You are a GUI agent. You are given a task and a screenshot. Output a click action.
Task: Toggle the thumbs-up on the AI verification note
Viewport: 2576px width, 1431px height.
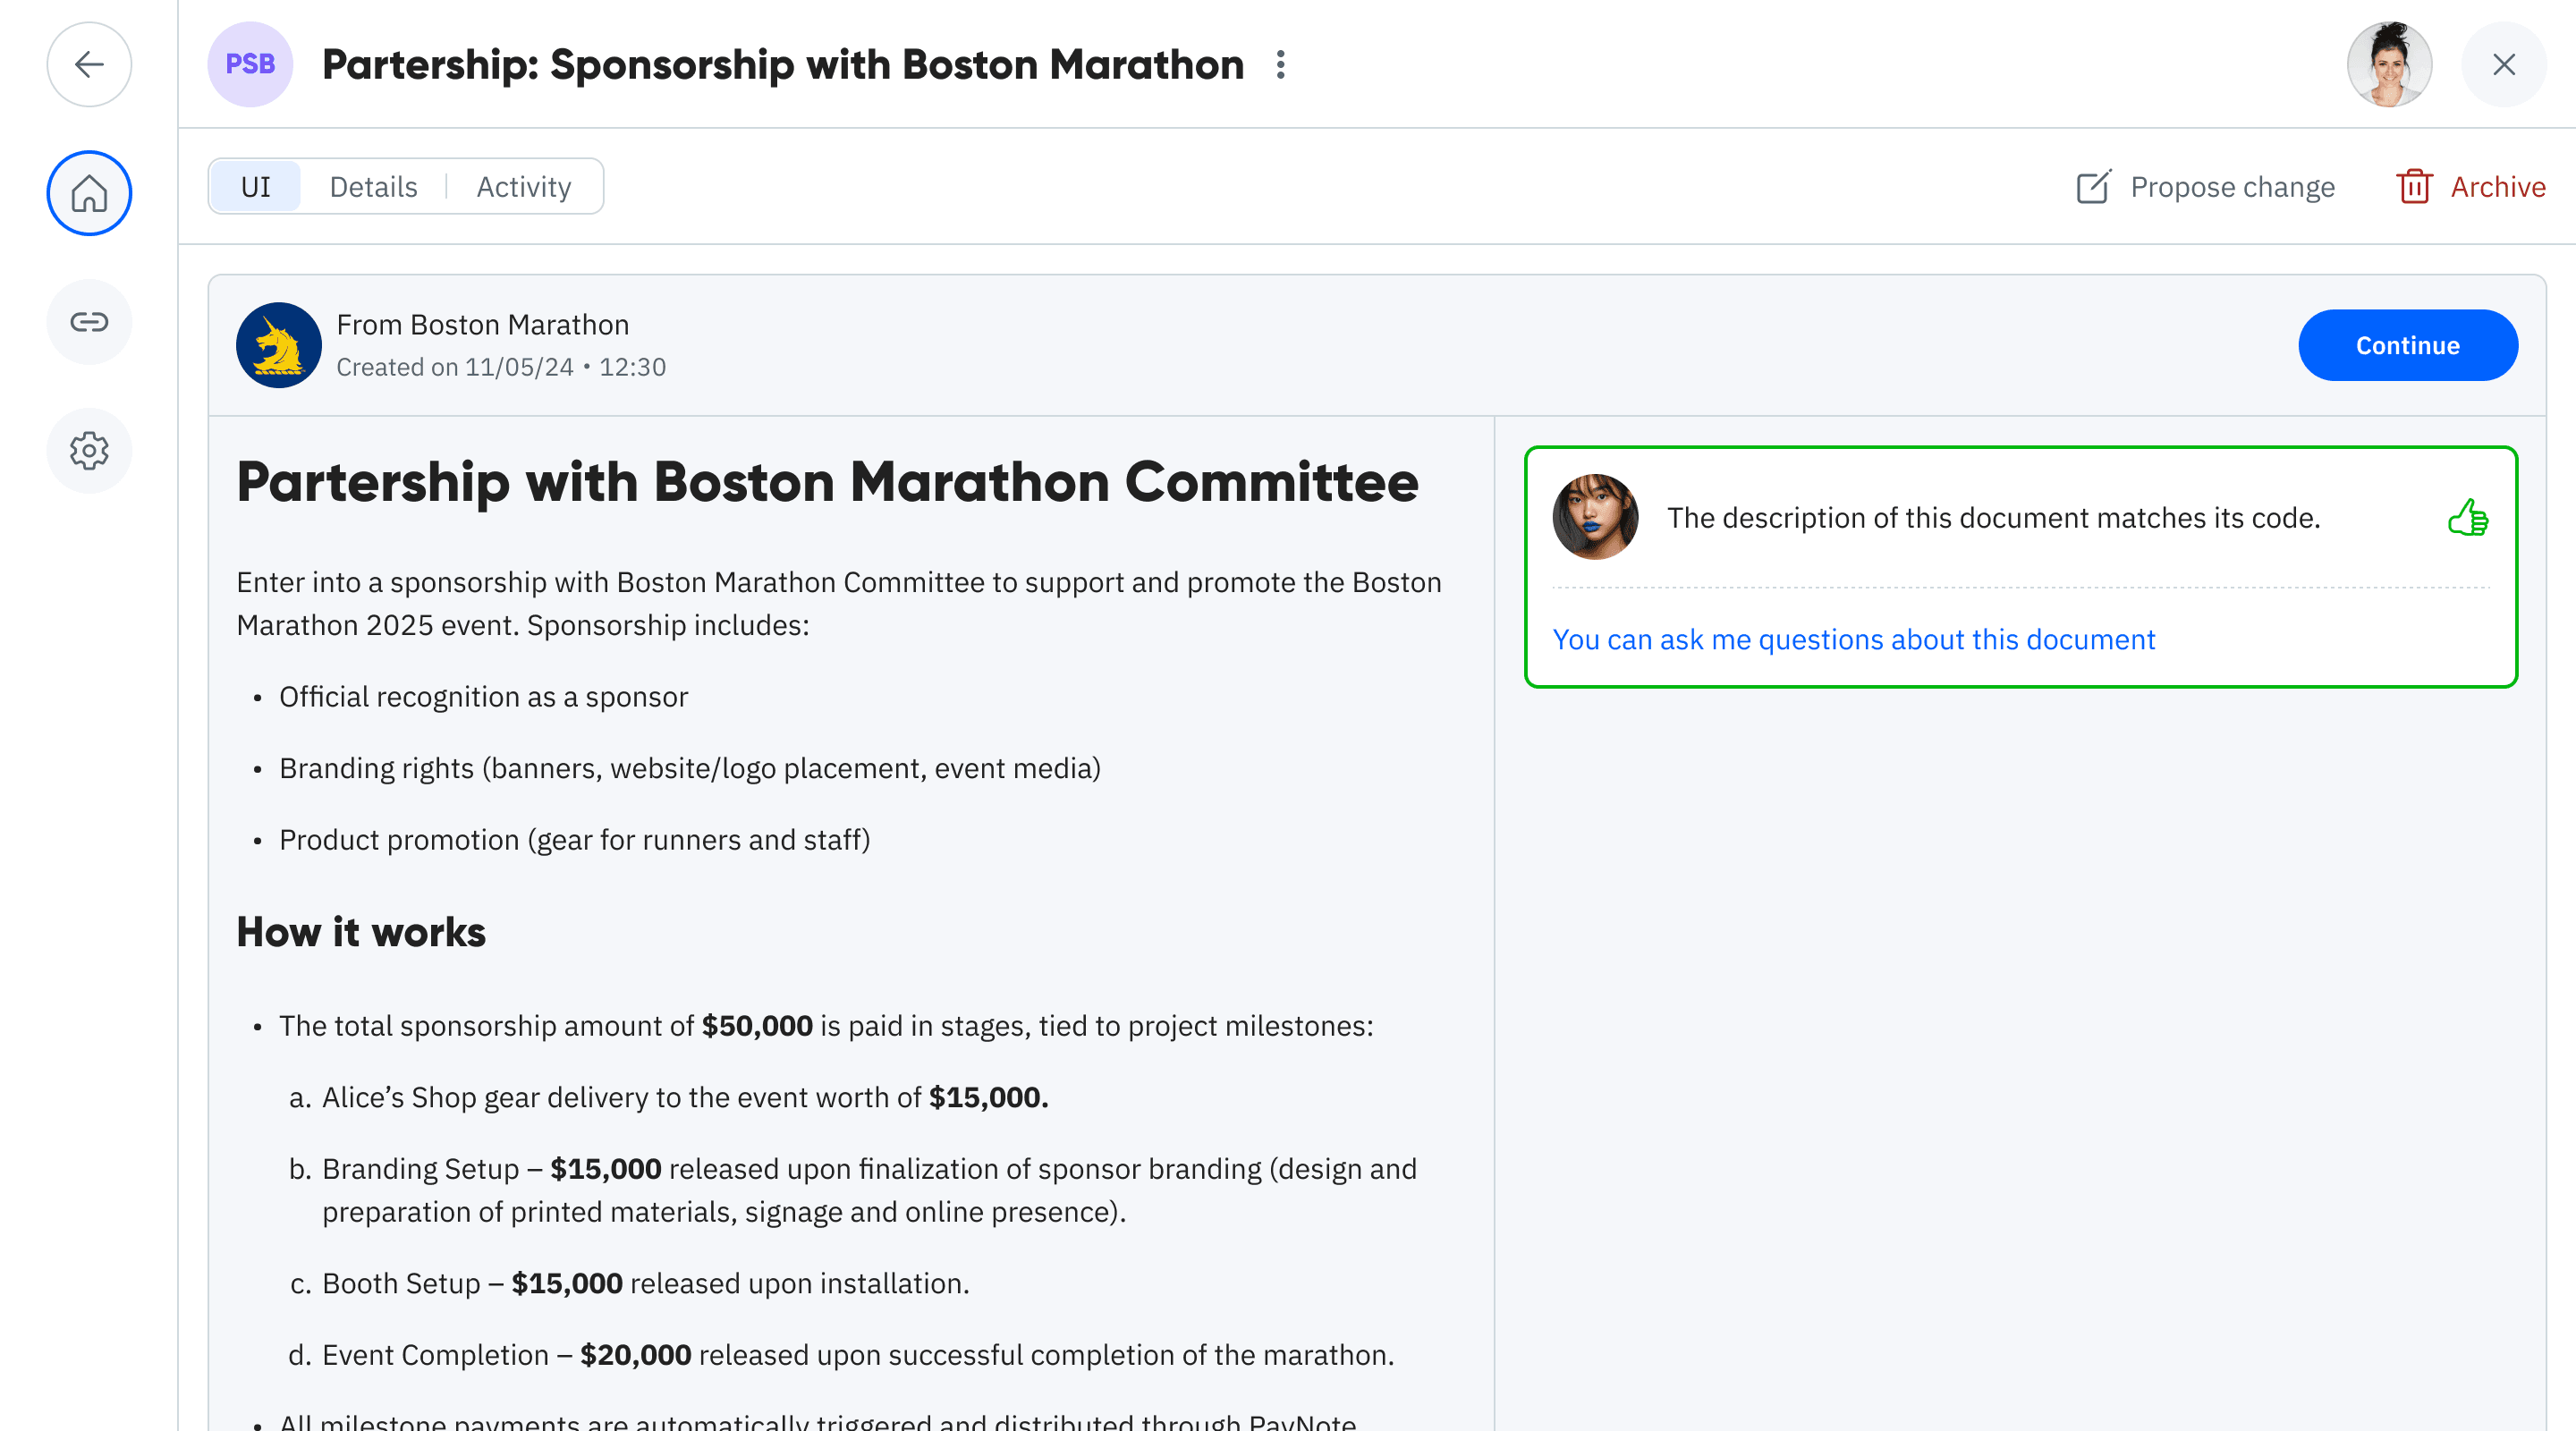[2468, 518]
